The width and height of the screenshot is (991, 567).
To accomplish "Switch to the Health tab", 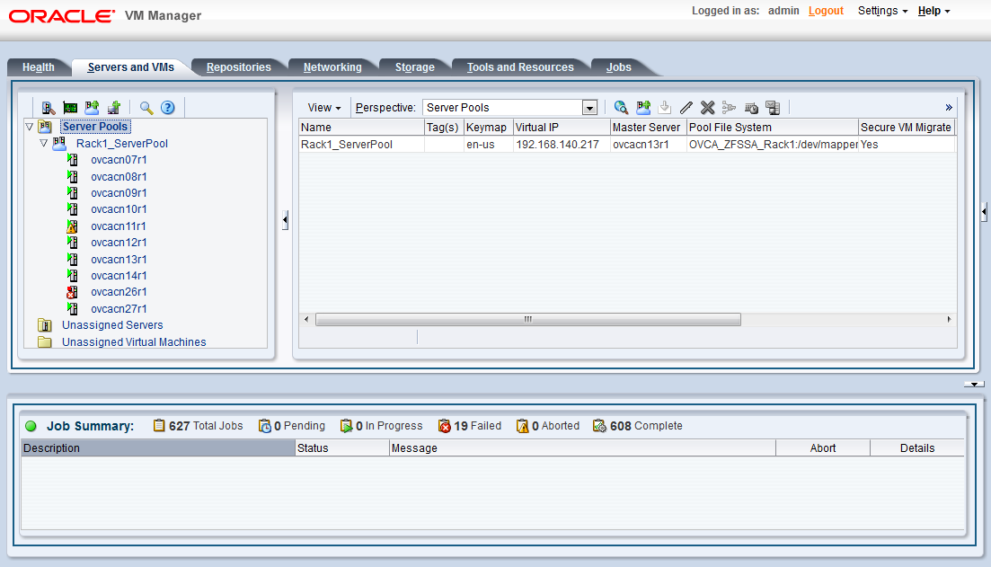I will pyautogui.click(x=39, y=67).
